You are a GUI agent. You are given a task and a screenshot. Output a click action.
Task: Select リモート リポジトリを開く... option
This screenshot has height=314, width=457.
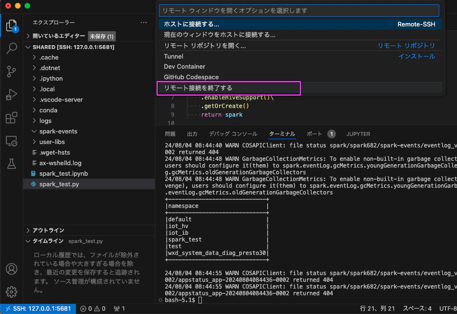300,46
